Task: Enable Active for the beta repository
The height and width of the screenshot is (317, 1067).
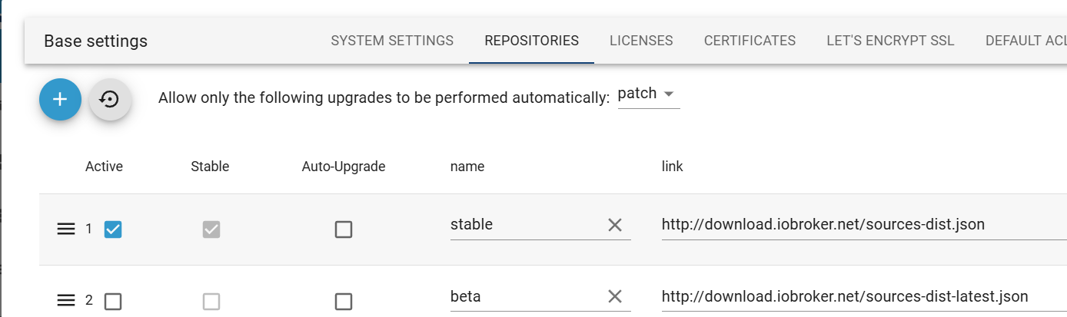Action: [x=113, y=301]
